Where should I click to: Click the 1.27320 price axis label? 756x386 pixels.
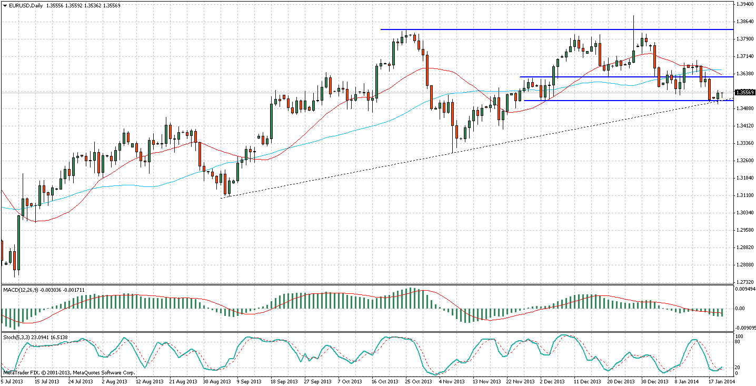[745, 282]
